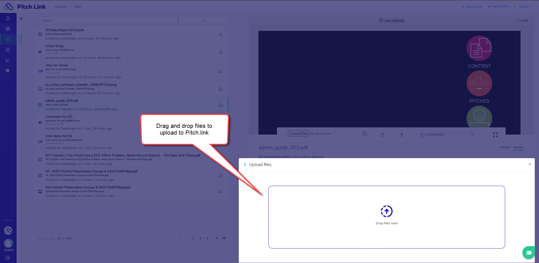Switch to the details tab

pos(518,147)
